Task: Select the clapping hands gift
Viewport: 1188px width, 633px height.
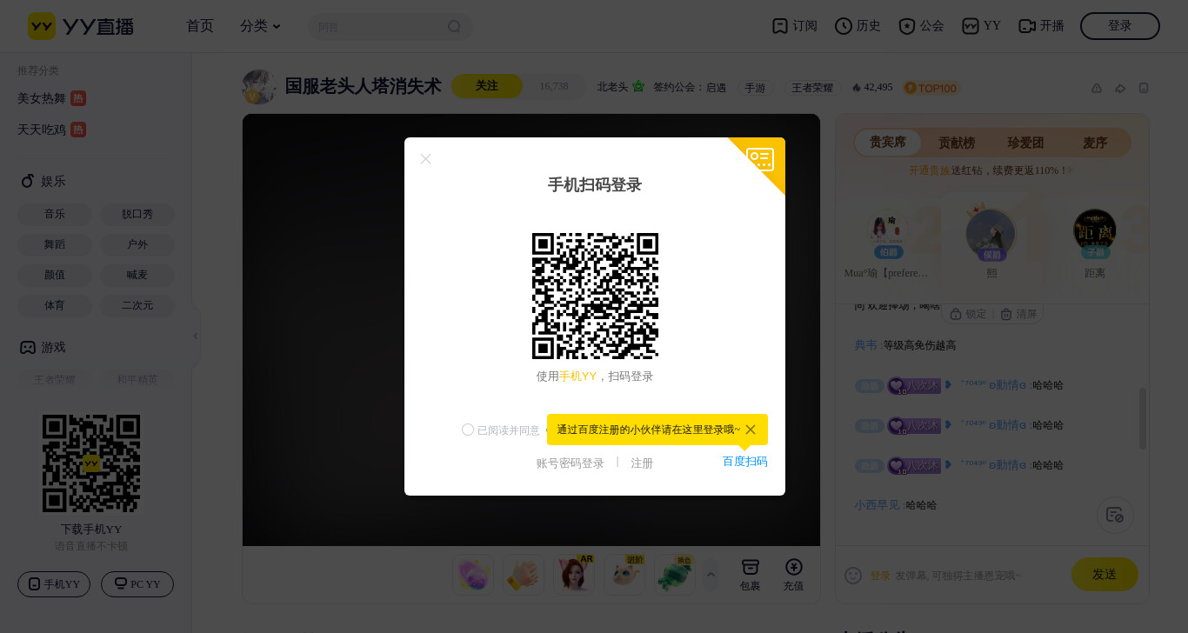Action: pyautogui.click(x=524, y=576)
